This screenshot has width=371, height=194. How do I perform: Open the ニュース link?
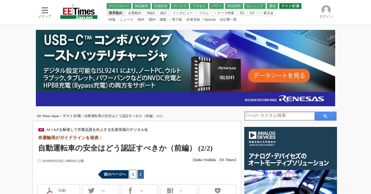pyautogui.click(x=126, y=19)
